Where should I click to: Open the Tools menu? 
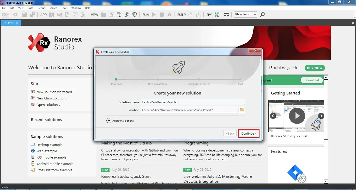click(x=64, y=8)
